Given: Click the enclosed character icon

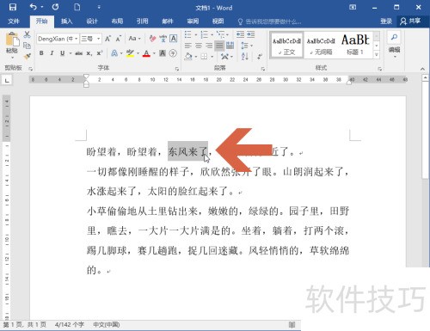Looking at the screenshot, I should (x=173, y=53).
